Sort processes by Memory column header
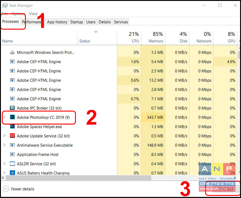This screenshot has height=198, width=241. click(x=153, y=37)
